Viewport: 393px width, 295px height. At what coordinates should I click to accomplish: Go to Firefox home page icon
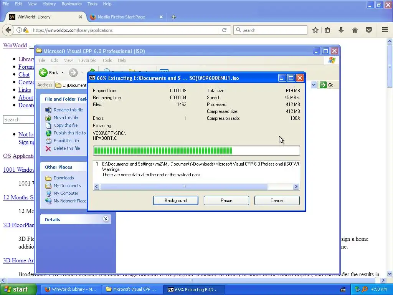(355, 30)
